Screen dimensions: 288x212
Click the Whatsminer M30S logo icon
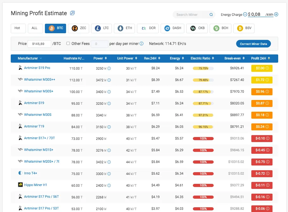20,114
